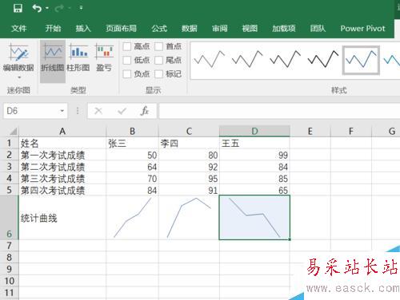Viewport: 400px width, 300px height.
Task: Open the 文件 menu tab
Action: [x=19, y=28]
